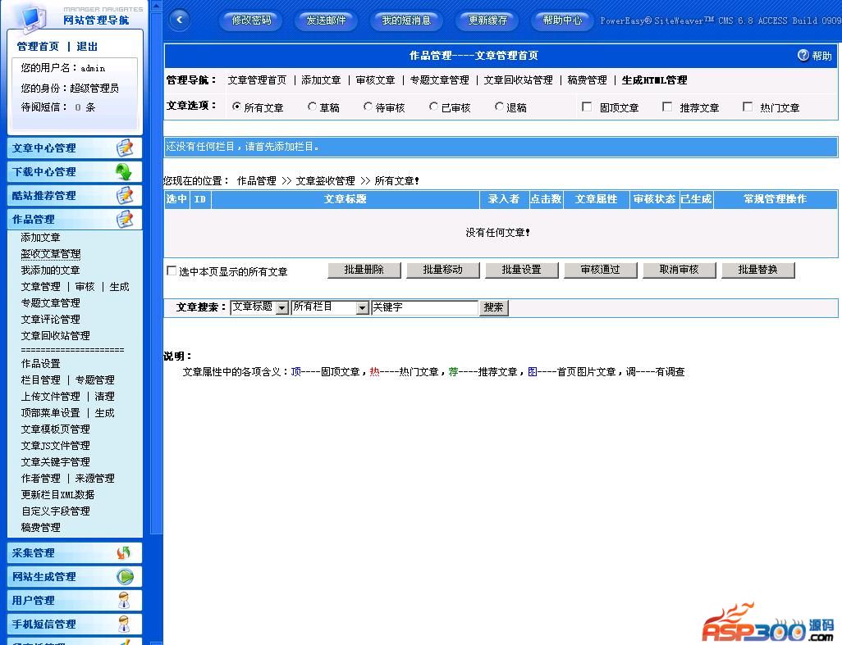Check 选中本页显示的所有文章 checkbox

pyautogui.click(x=172, y=270)
